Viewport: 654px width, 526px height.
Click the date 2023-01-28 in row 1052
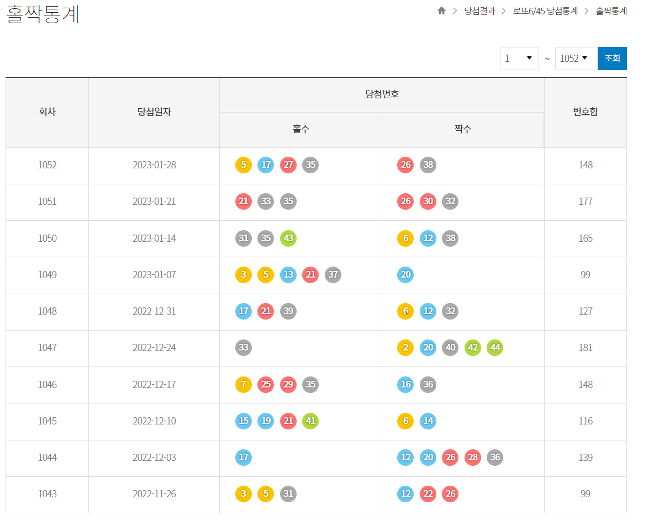(x=154, y=164)
